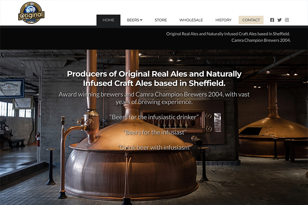Expand the Beers dropdown chevron

click(x=141, y=20)
